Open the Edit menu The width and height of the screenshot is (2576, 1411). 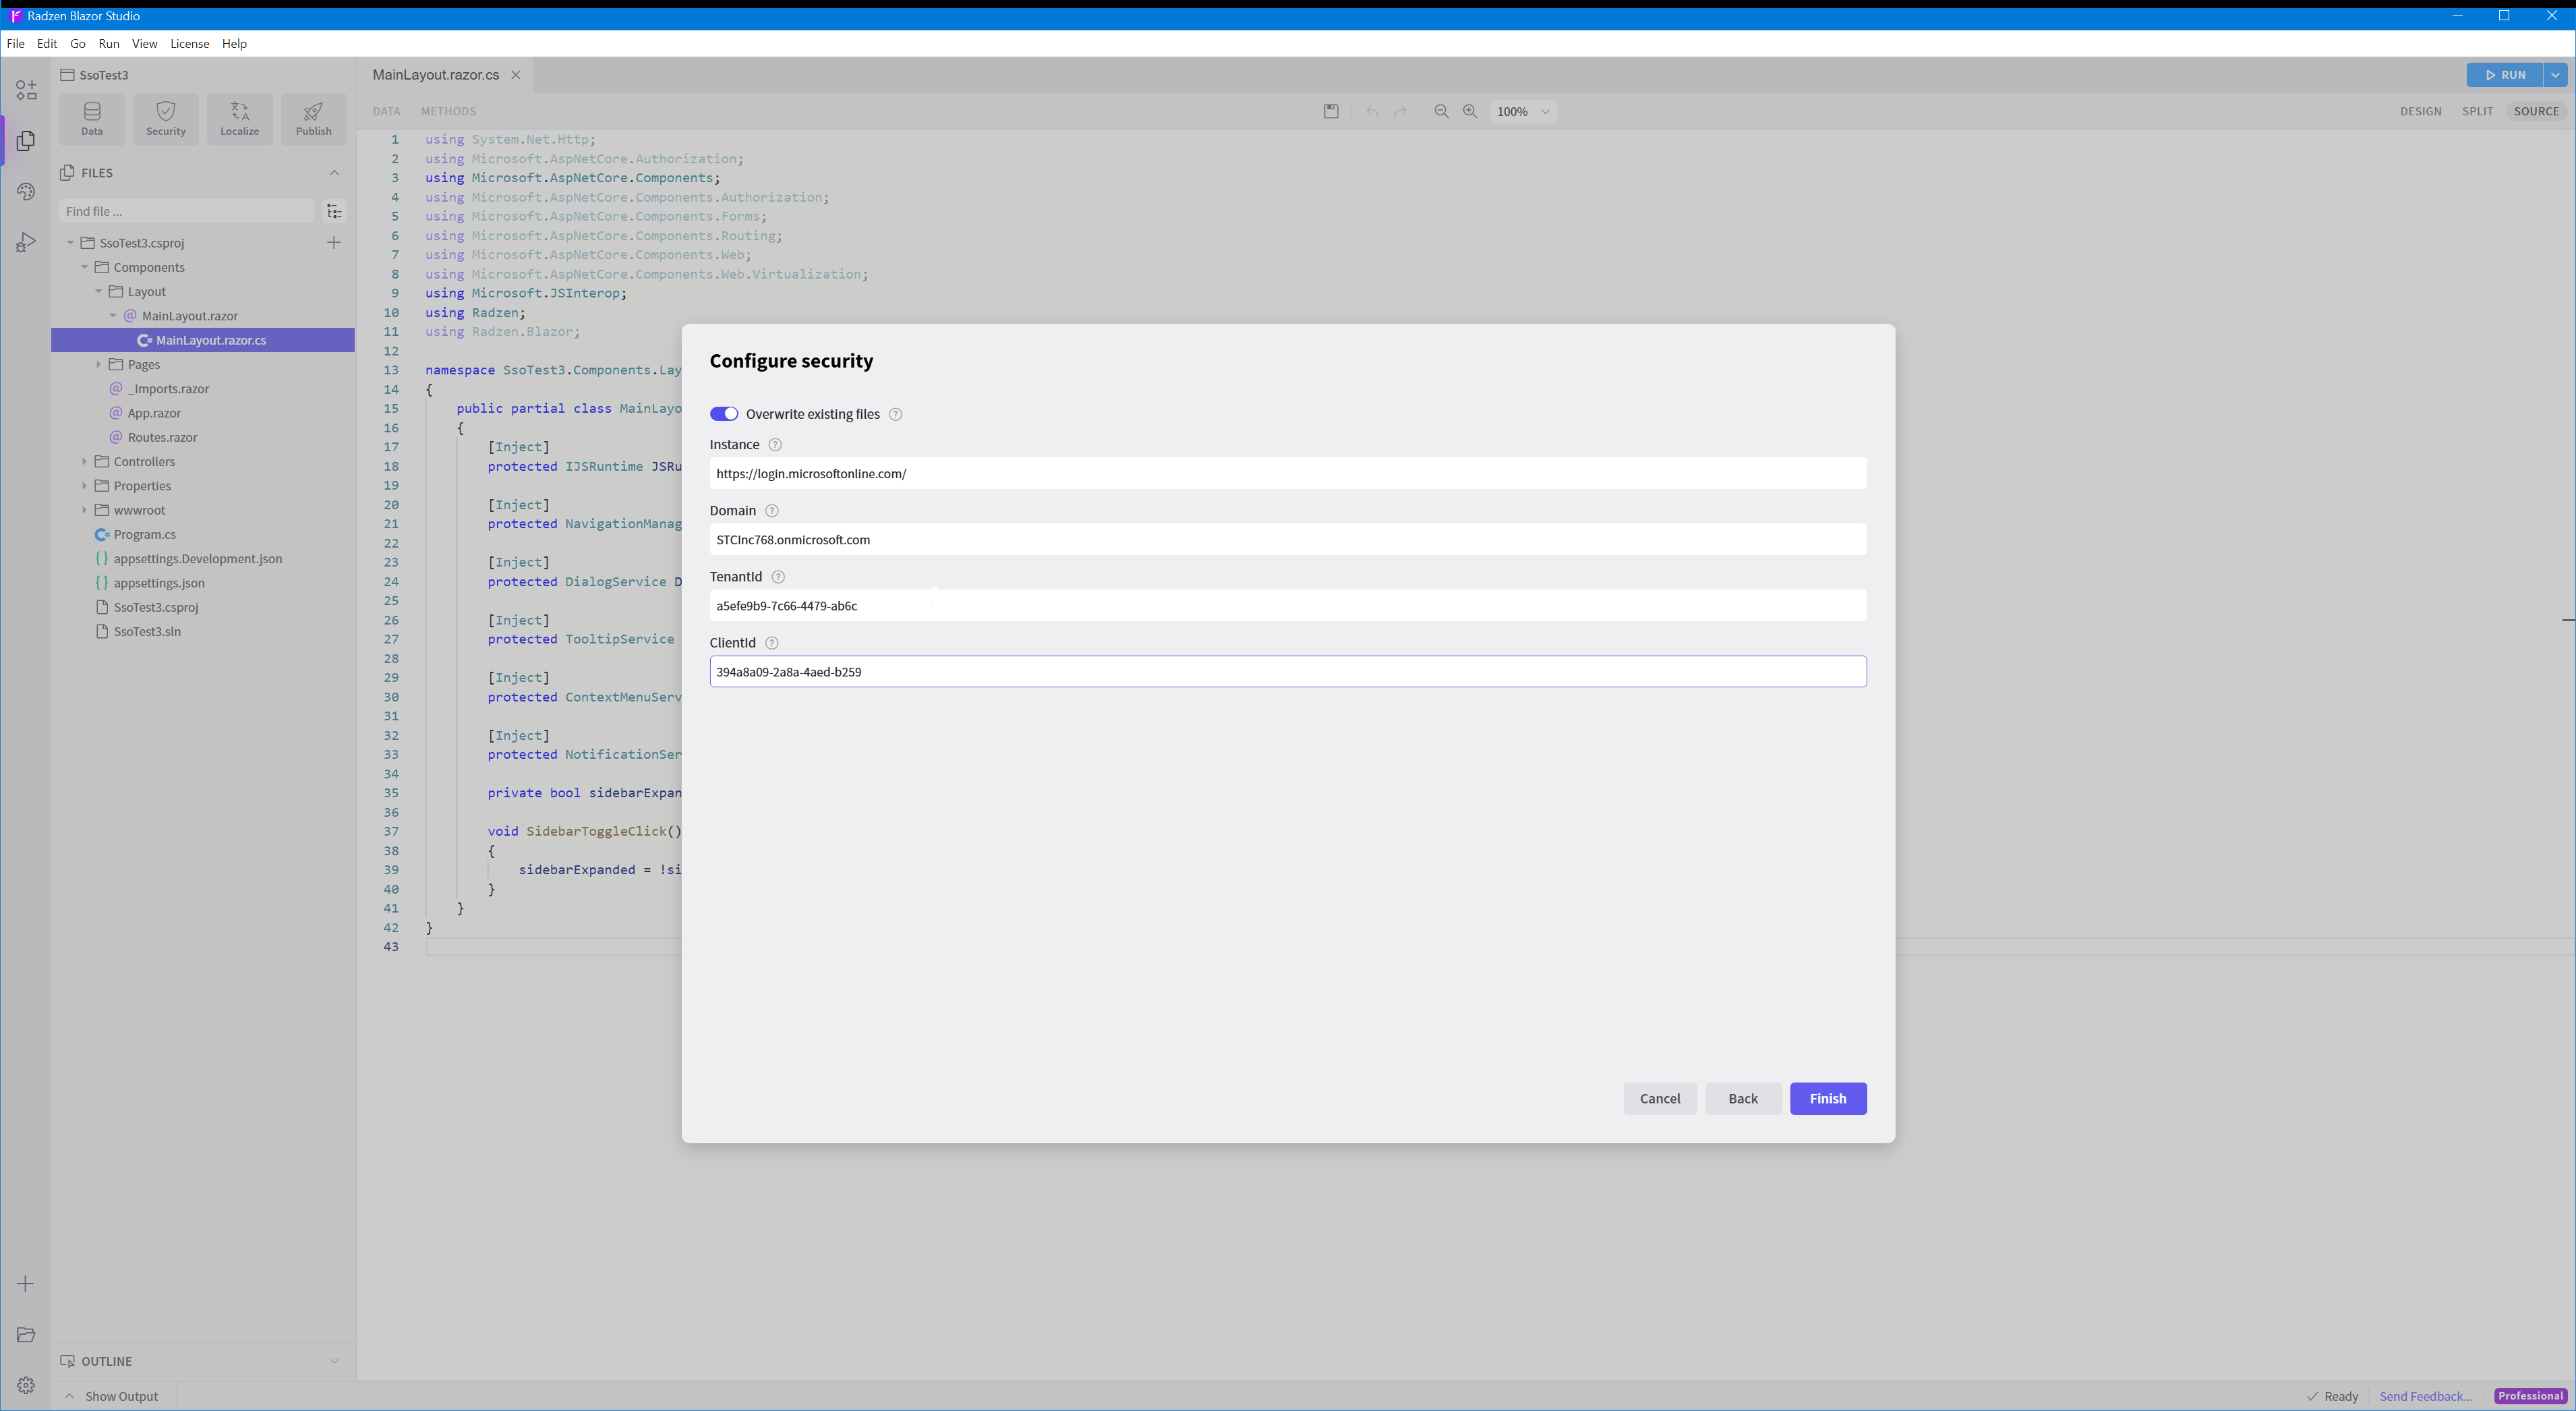tap(47, 44)
